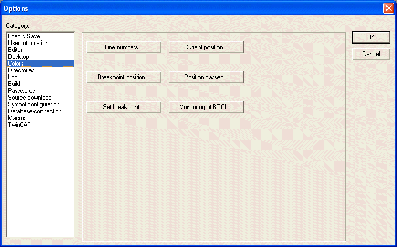Open the Set breakpoint color dialog
The image size is (397, 247).
point(123,107)
